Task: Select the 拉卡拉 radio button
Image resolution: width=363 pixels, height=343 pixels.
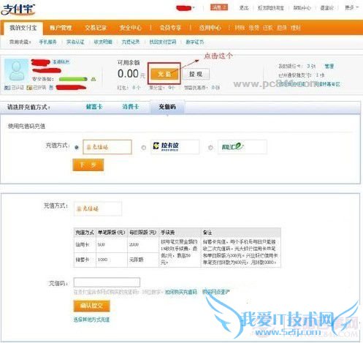Action: pos(144,148)
